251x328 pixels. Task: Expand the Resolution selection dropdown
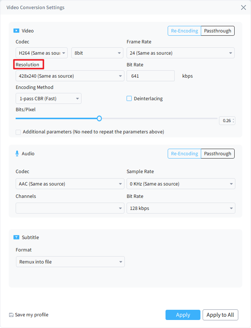(70, 76)
